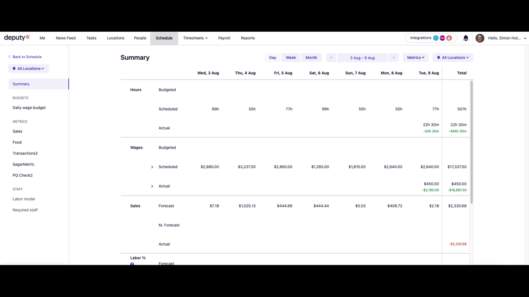
Task: Open PQ Check2 metric
Action: point(23,175)
